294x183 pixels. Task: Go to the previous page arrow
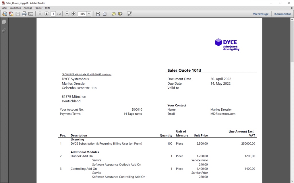coord(40,14)
